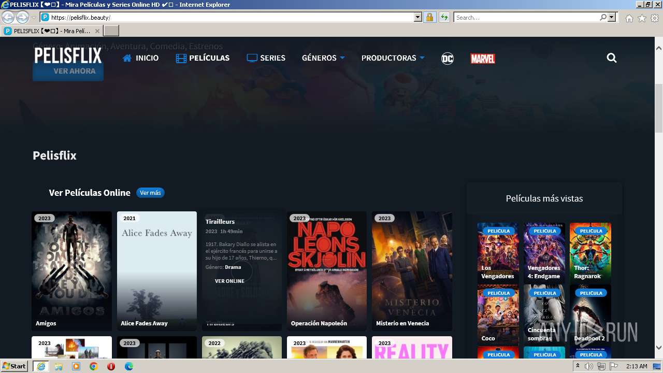Expand the PRODUCTORAS dropdown menu
This screenshot has width=663, height=373.
(393, 58)
